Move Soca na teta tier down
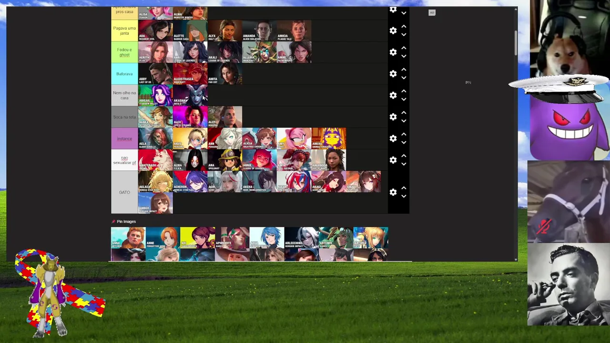Viewport: 610px width, 343px height. pos(404,121)
